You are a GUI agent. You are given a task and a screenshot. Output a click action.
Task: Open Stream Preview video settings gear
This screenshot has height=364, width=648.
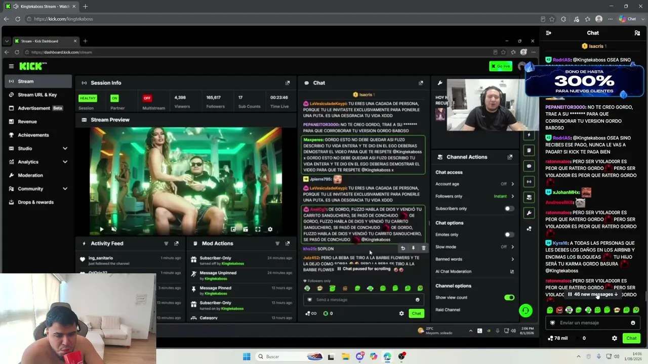click(x=270, y=230)
